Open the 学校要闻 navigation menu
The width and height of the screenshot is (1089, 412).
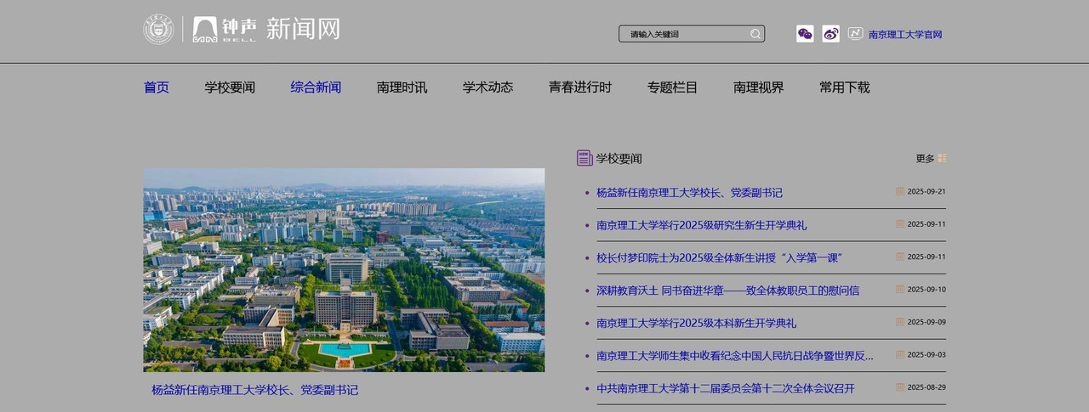click(230, 87)
